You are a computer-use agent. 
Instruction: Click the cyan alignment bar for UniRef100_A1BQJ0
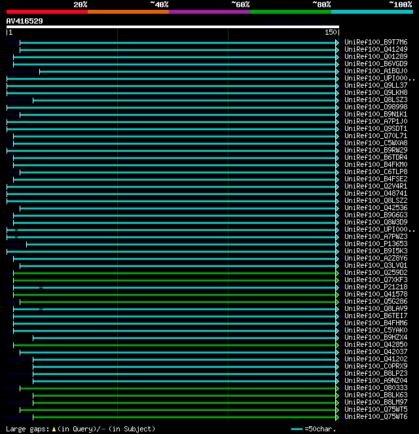pyautogui.click(x=188, y=72)
